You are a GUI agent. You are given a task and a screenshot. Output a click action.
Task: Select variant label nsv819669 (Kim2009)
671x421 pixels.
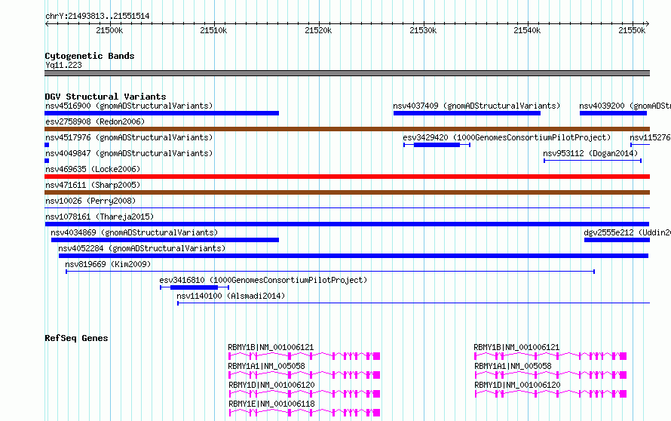point(108,264)
